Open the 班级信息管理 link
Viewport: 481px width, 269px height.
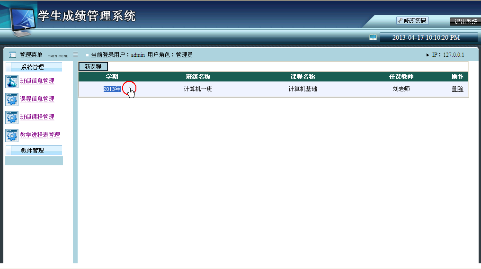click(x=37, y=81)
